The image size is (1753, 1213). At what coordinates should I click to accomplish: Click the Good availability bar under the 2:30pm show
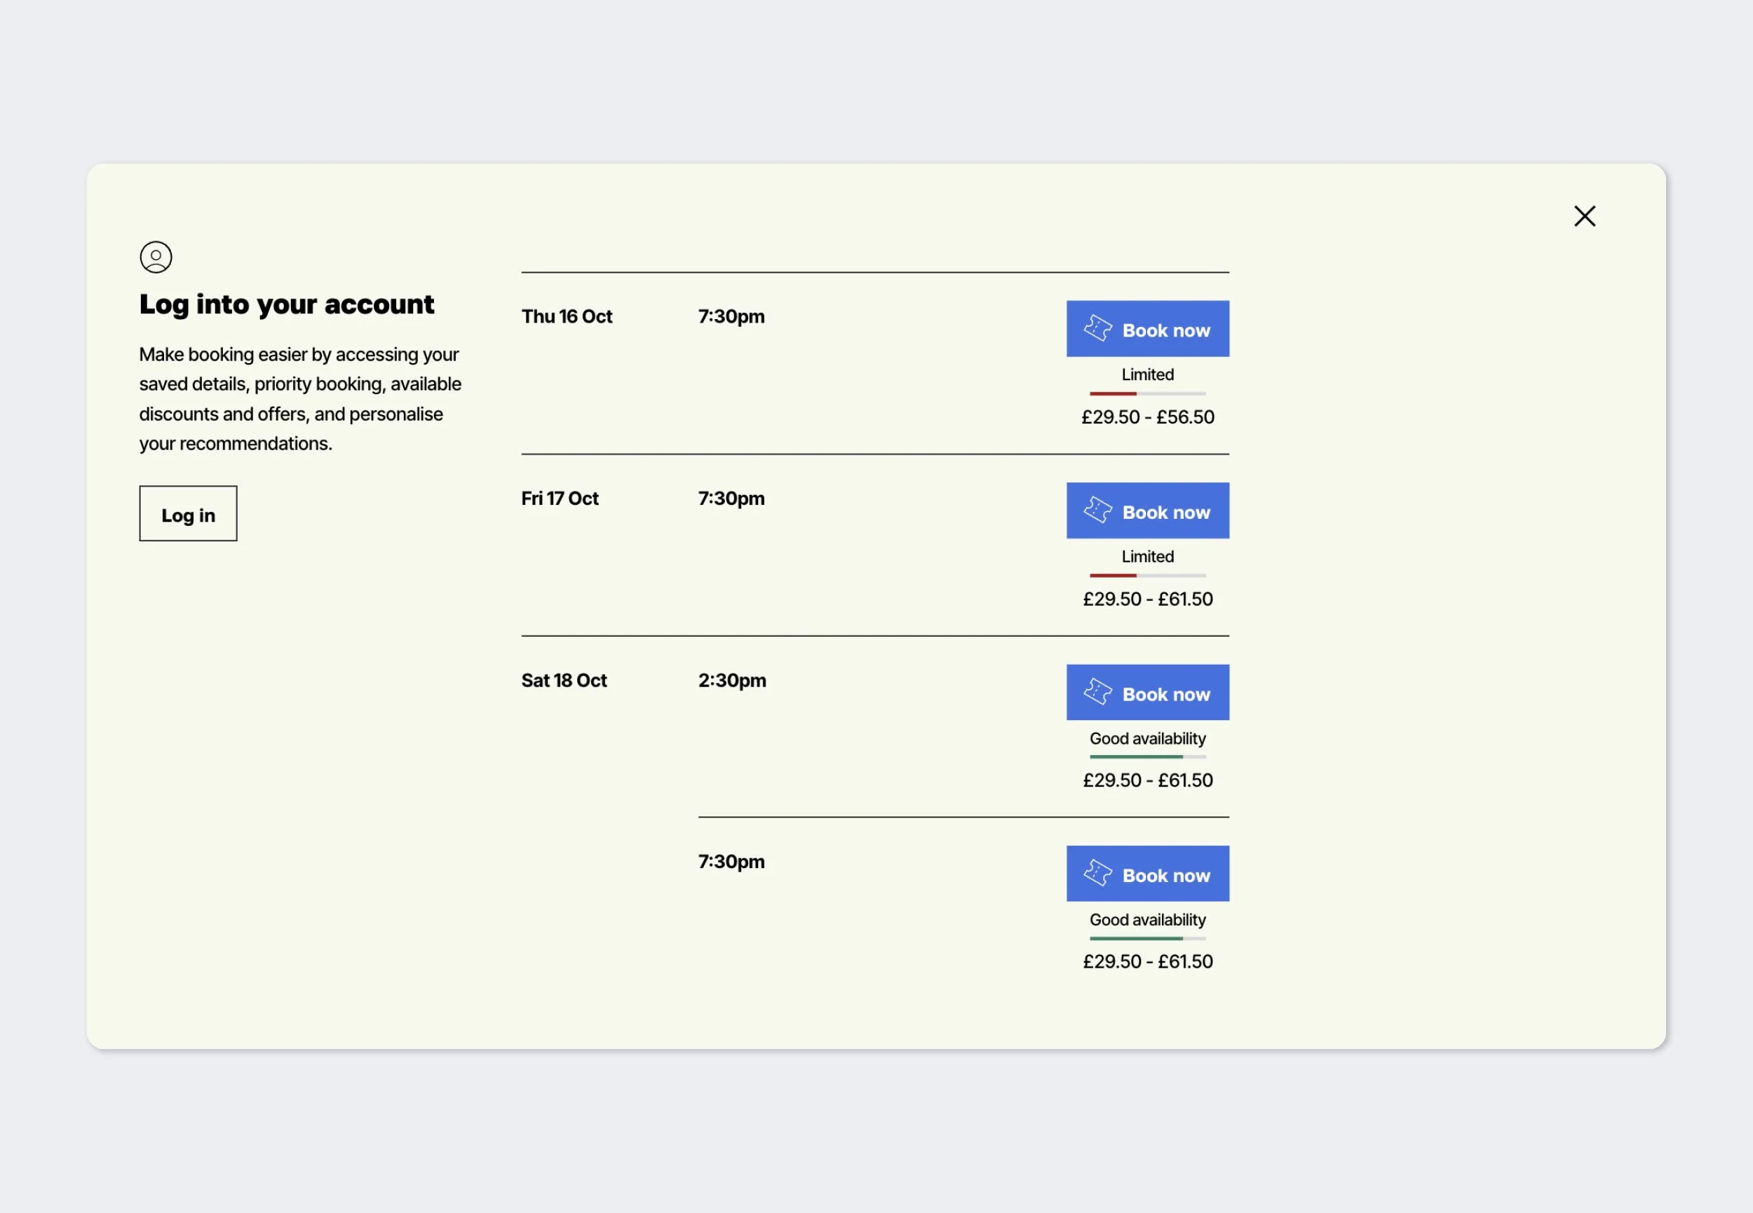tap(1147, 757)
